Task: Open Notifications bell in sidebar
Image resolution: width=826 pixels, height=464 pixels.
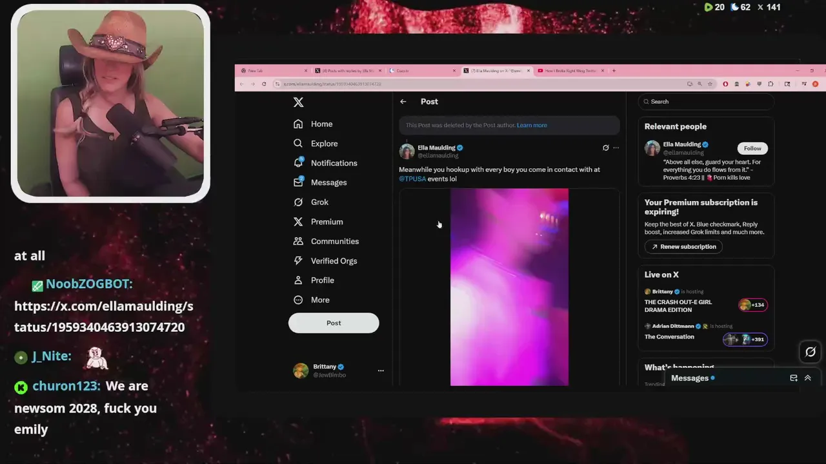Action: point(325,163)
